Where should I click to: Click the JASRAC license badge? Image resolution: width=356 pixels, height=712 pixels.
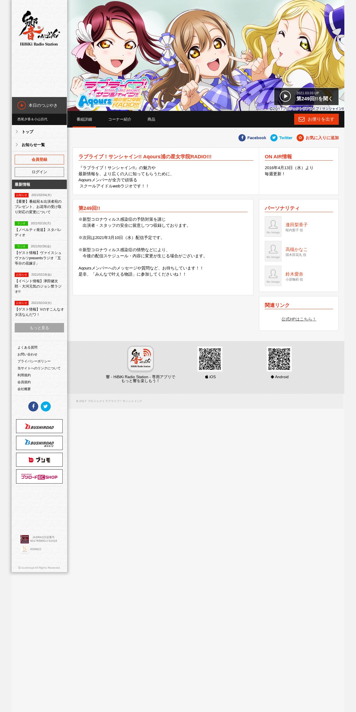pyautogui.click(x=25, y=539)
